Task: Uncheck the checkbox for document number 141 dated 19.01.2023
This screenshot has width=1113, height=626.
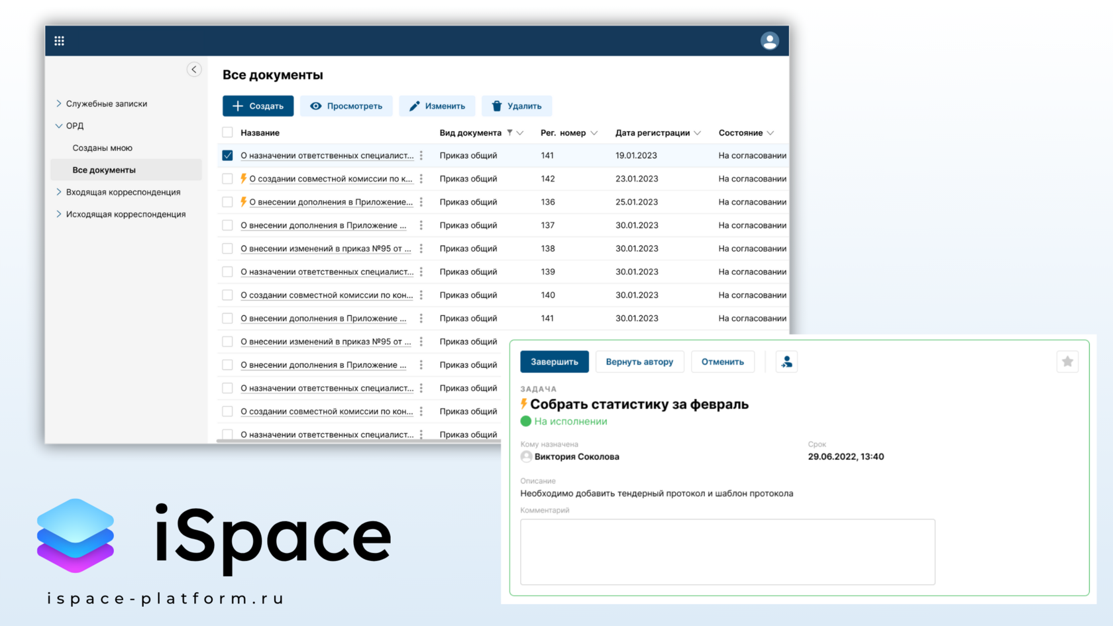Action: 227,156
